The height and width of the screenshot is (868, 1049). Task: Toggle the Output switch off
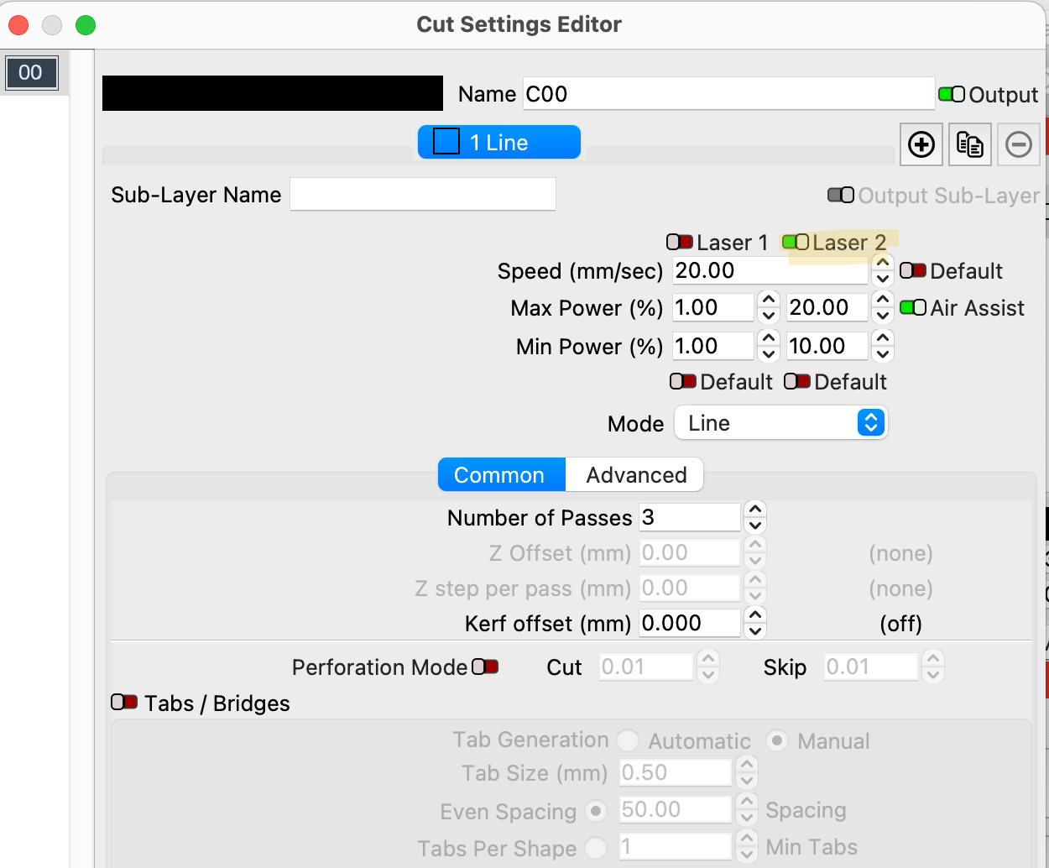pyautogui.click(x=951, y=95)
